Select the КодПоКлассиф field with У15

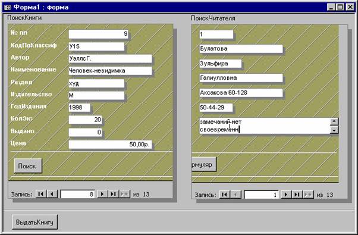96,46
